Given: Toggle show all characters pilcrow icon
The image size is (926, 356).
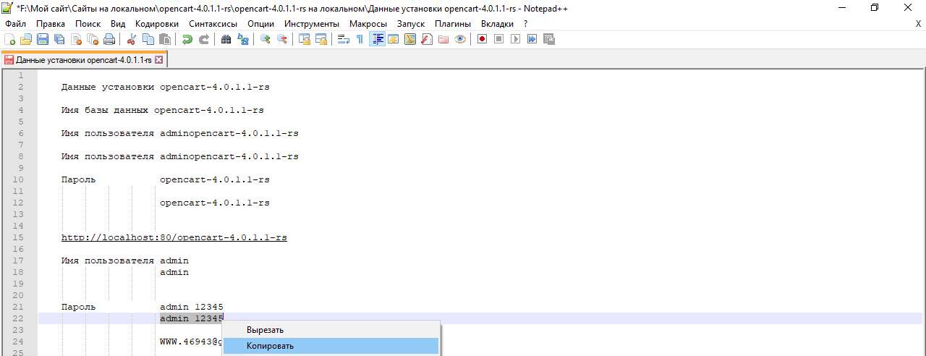Looking at the screenshot, I should 360,39.
